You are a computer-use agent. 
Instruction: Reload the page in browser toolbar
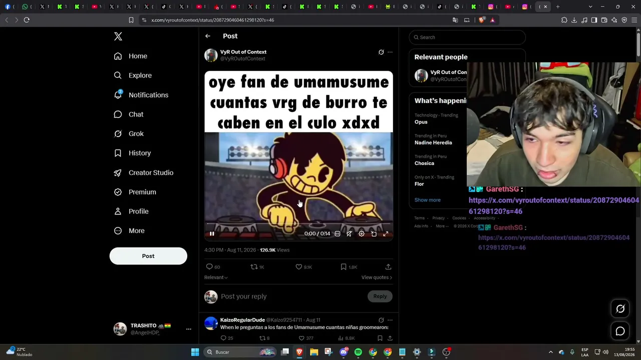[27, 20]
